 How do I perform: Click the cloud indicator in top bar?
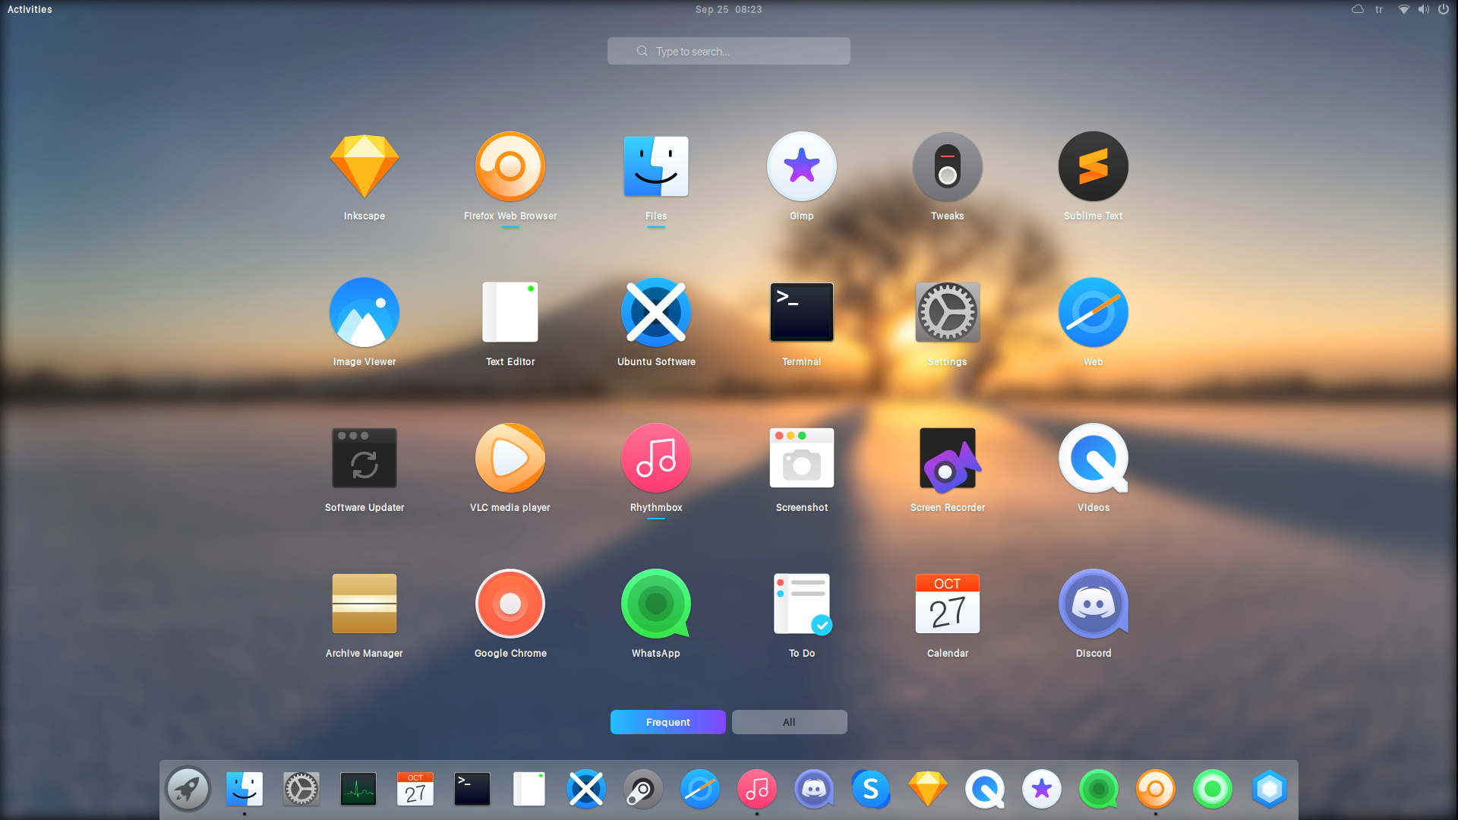[x=1358, y=9]
